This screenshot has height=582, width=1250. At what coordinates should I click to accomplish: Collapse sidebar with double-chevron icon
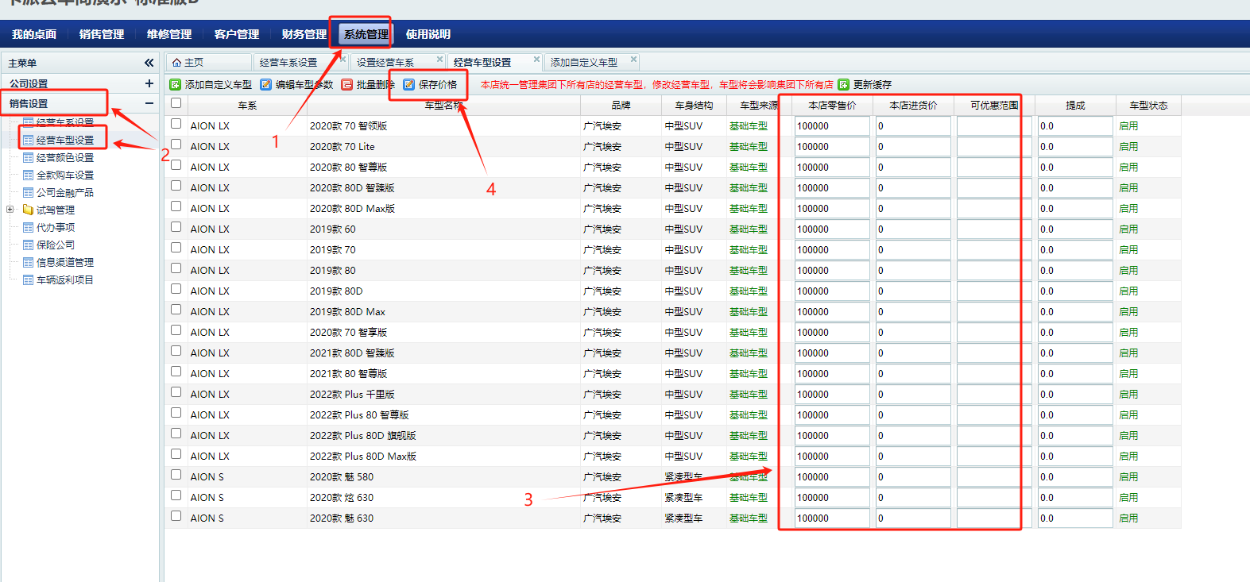[149, 63]
